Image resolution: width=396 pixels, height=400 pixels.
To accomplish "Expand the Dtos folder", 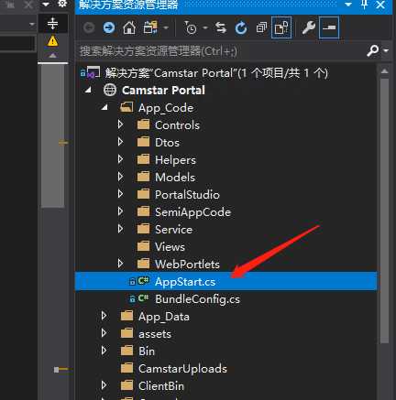I will [120, 142].
